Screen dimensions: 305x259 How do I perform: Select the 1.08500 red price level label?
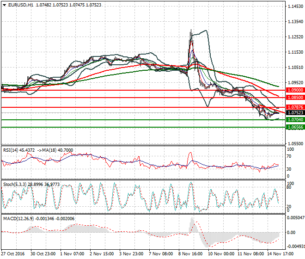tap(295, 98)
